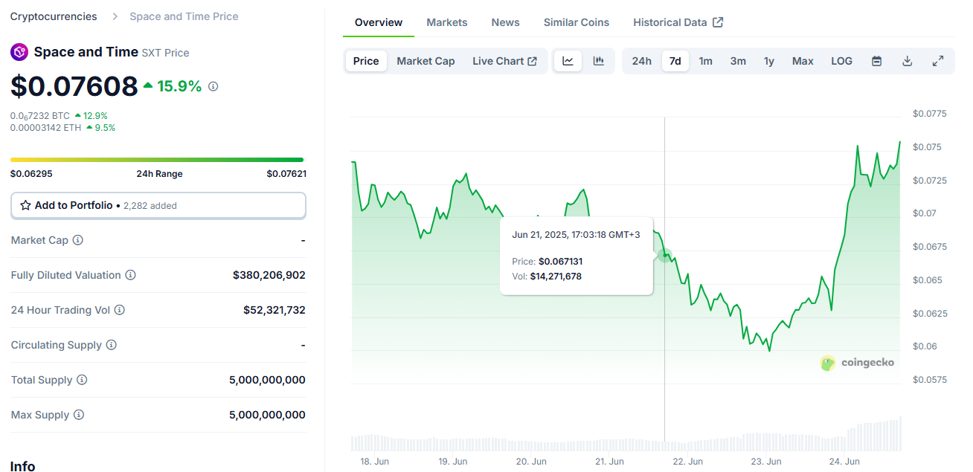Toggle LOG scale on chart
The image size is (973, 472).
tap(842, 61)
